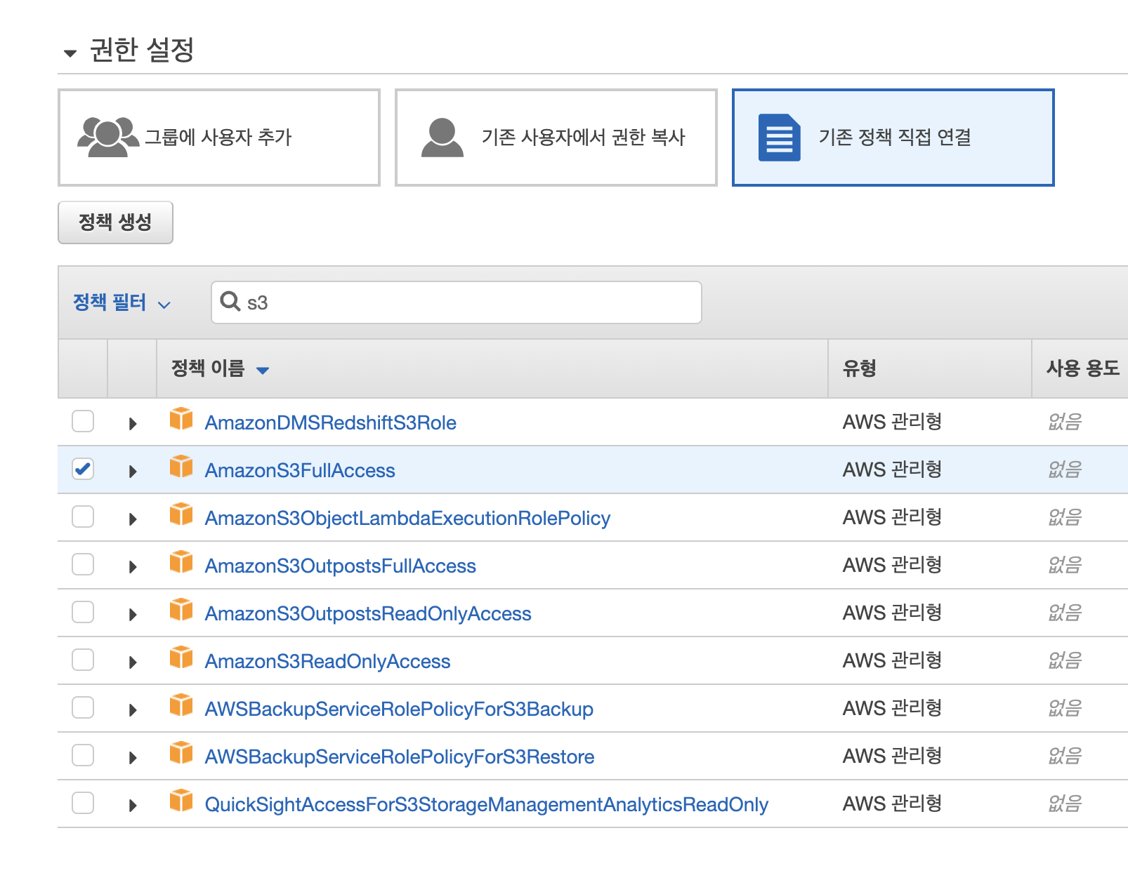Open the AmazonS3FullAccess policy link
This screenshot has width=1128, height=873.
tap(300, 470)
